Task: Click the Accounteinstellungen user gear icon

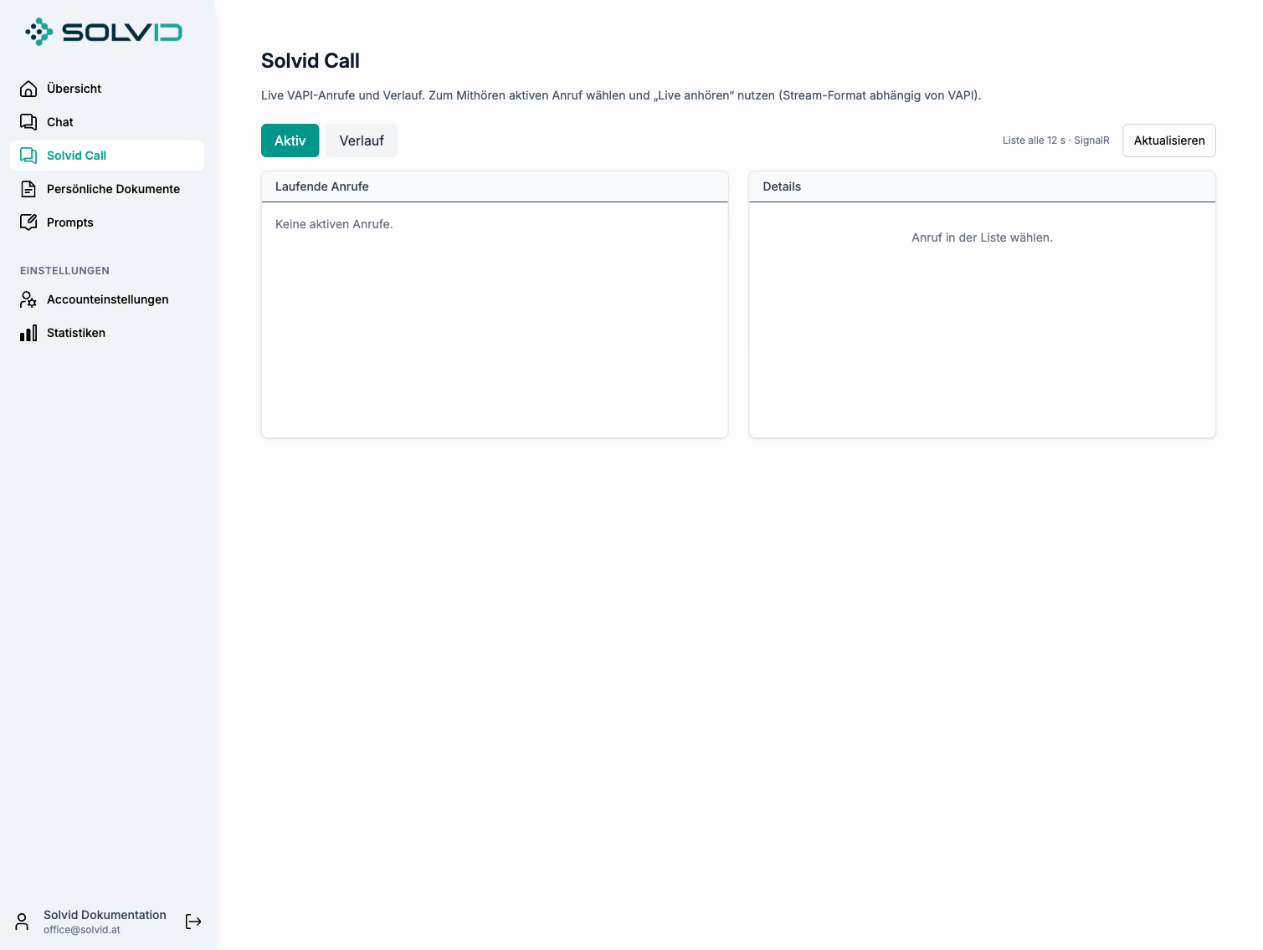Action: [x=28, y=299]
